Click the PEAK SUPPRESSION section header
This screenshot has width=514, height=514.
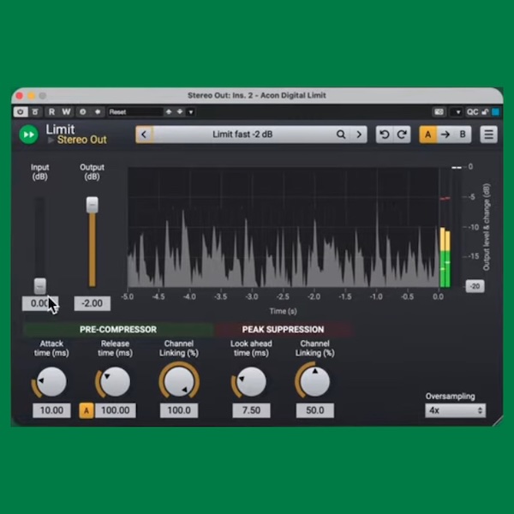pyautogui.click(x=284, y=330)
